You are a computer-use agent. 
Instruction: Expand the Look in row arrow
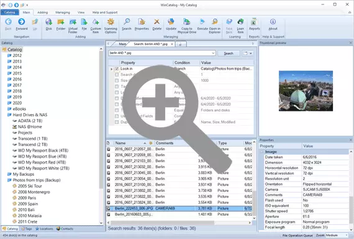[x=111, y=69]
